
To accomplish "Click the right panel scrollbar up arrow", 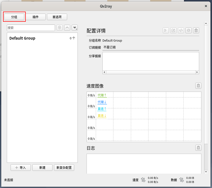I will 206,23.
